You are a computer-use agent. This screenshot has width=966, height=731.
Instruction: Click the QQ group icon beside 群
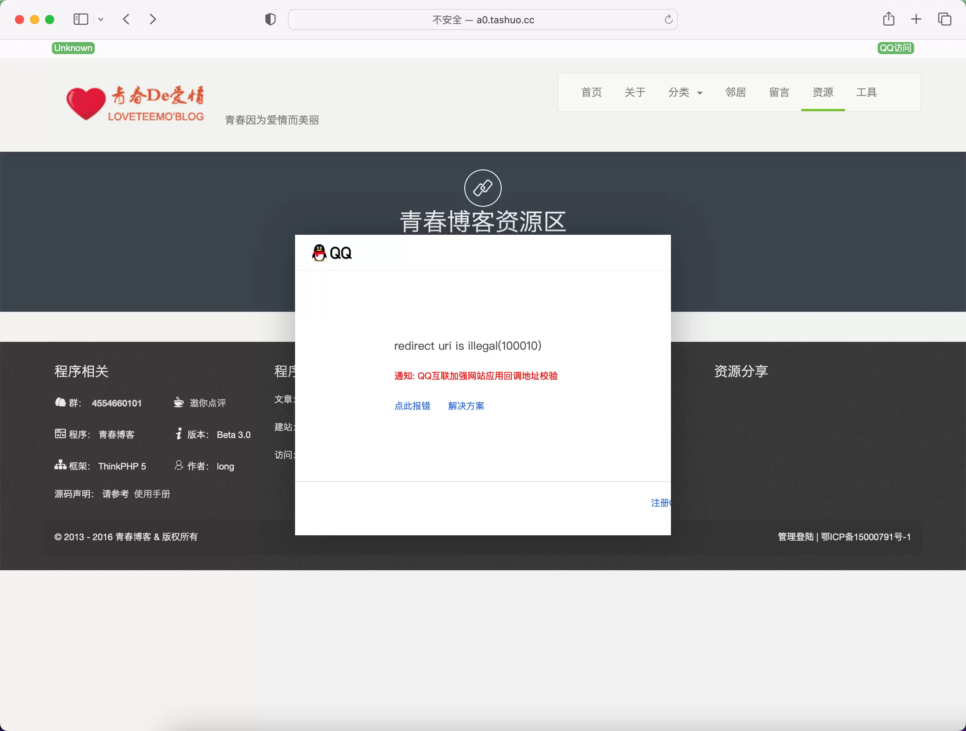60,402
